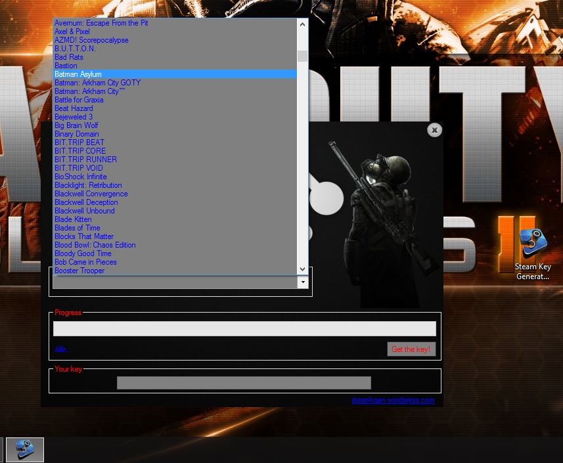Click the list's up scroll arrow

coord(302,24)
